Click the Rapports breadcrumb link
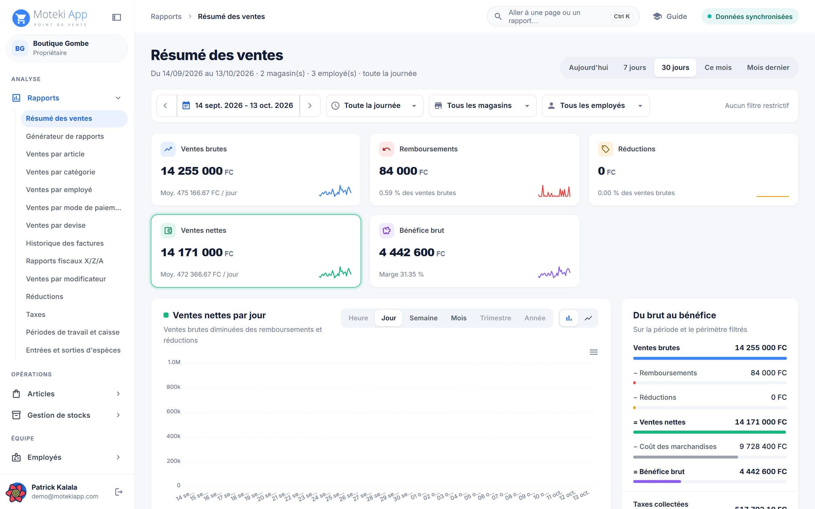This screenshot has width=815, height=509. coord(166,16)
